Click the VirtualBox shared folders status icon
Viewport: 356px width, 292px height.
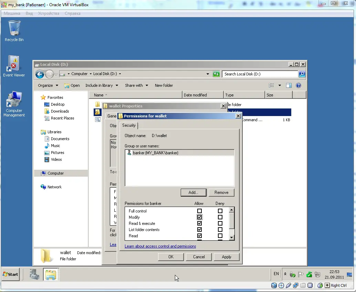303,285
